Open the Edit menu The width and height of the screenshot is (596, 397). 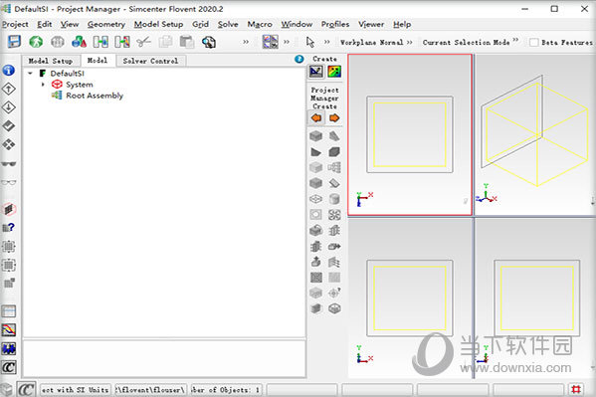44,24
